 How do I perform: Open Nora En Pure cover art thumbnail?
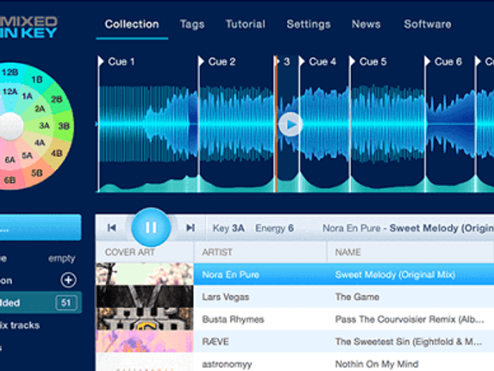click(x=145, y=274)
